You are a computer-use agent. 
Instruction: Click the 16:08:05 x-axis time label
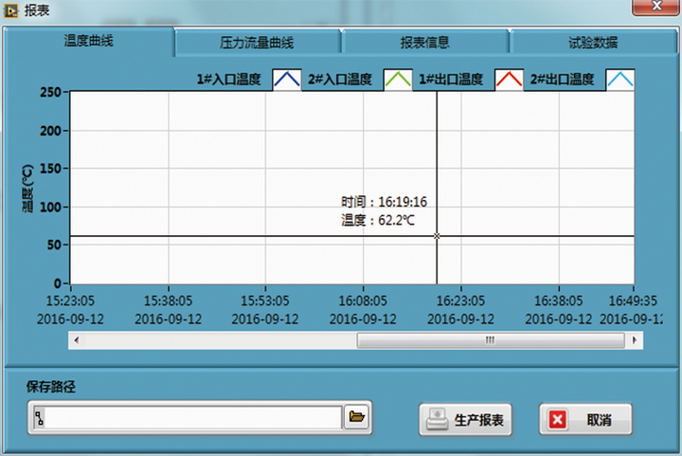(363, 301)
